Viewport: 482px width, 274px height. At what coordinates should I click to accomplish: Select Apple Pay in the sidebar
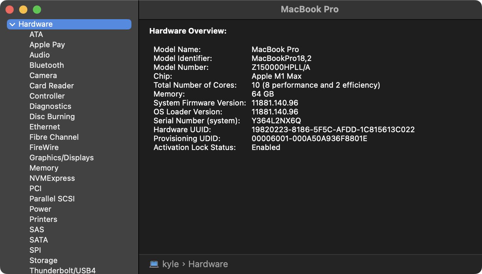pos(47,45)
